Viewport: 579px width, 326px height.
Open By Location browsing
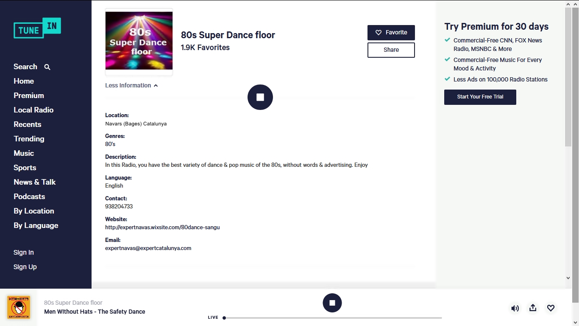(33, 211)
